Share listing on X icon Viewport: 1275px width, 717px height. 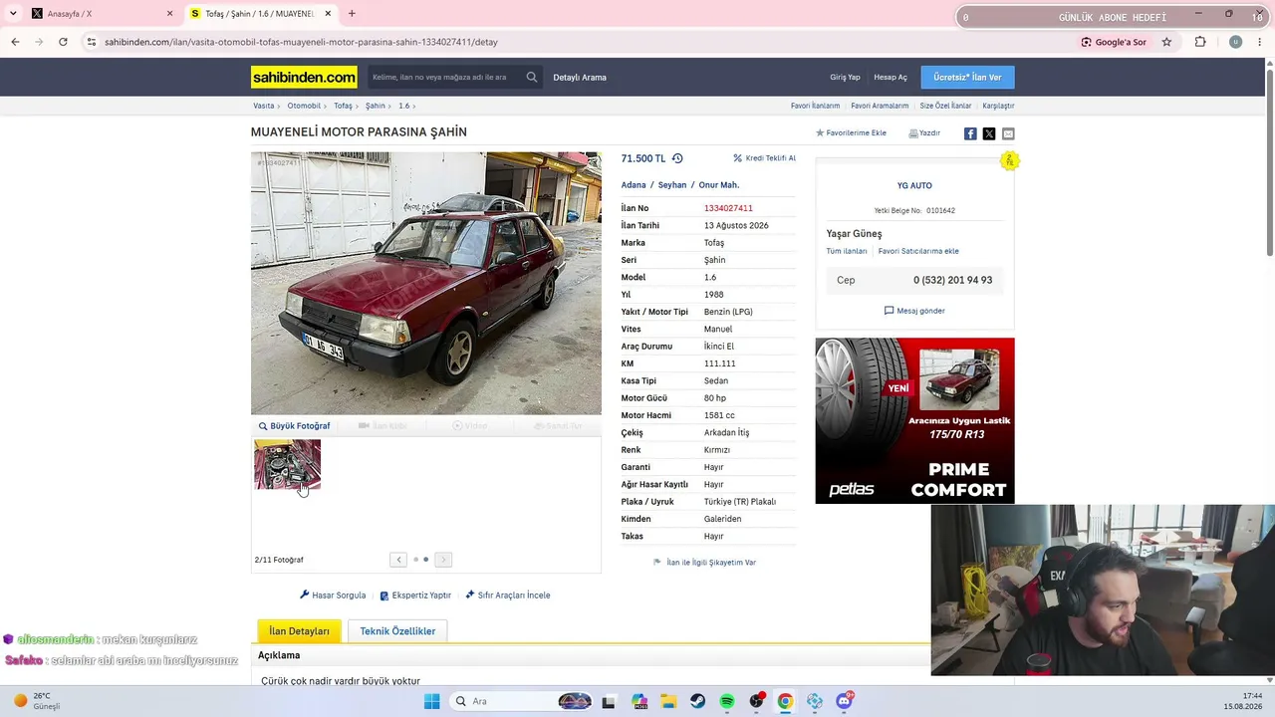[x=989, y=133]
